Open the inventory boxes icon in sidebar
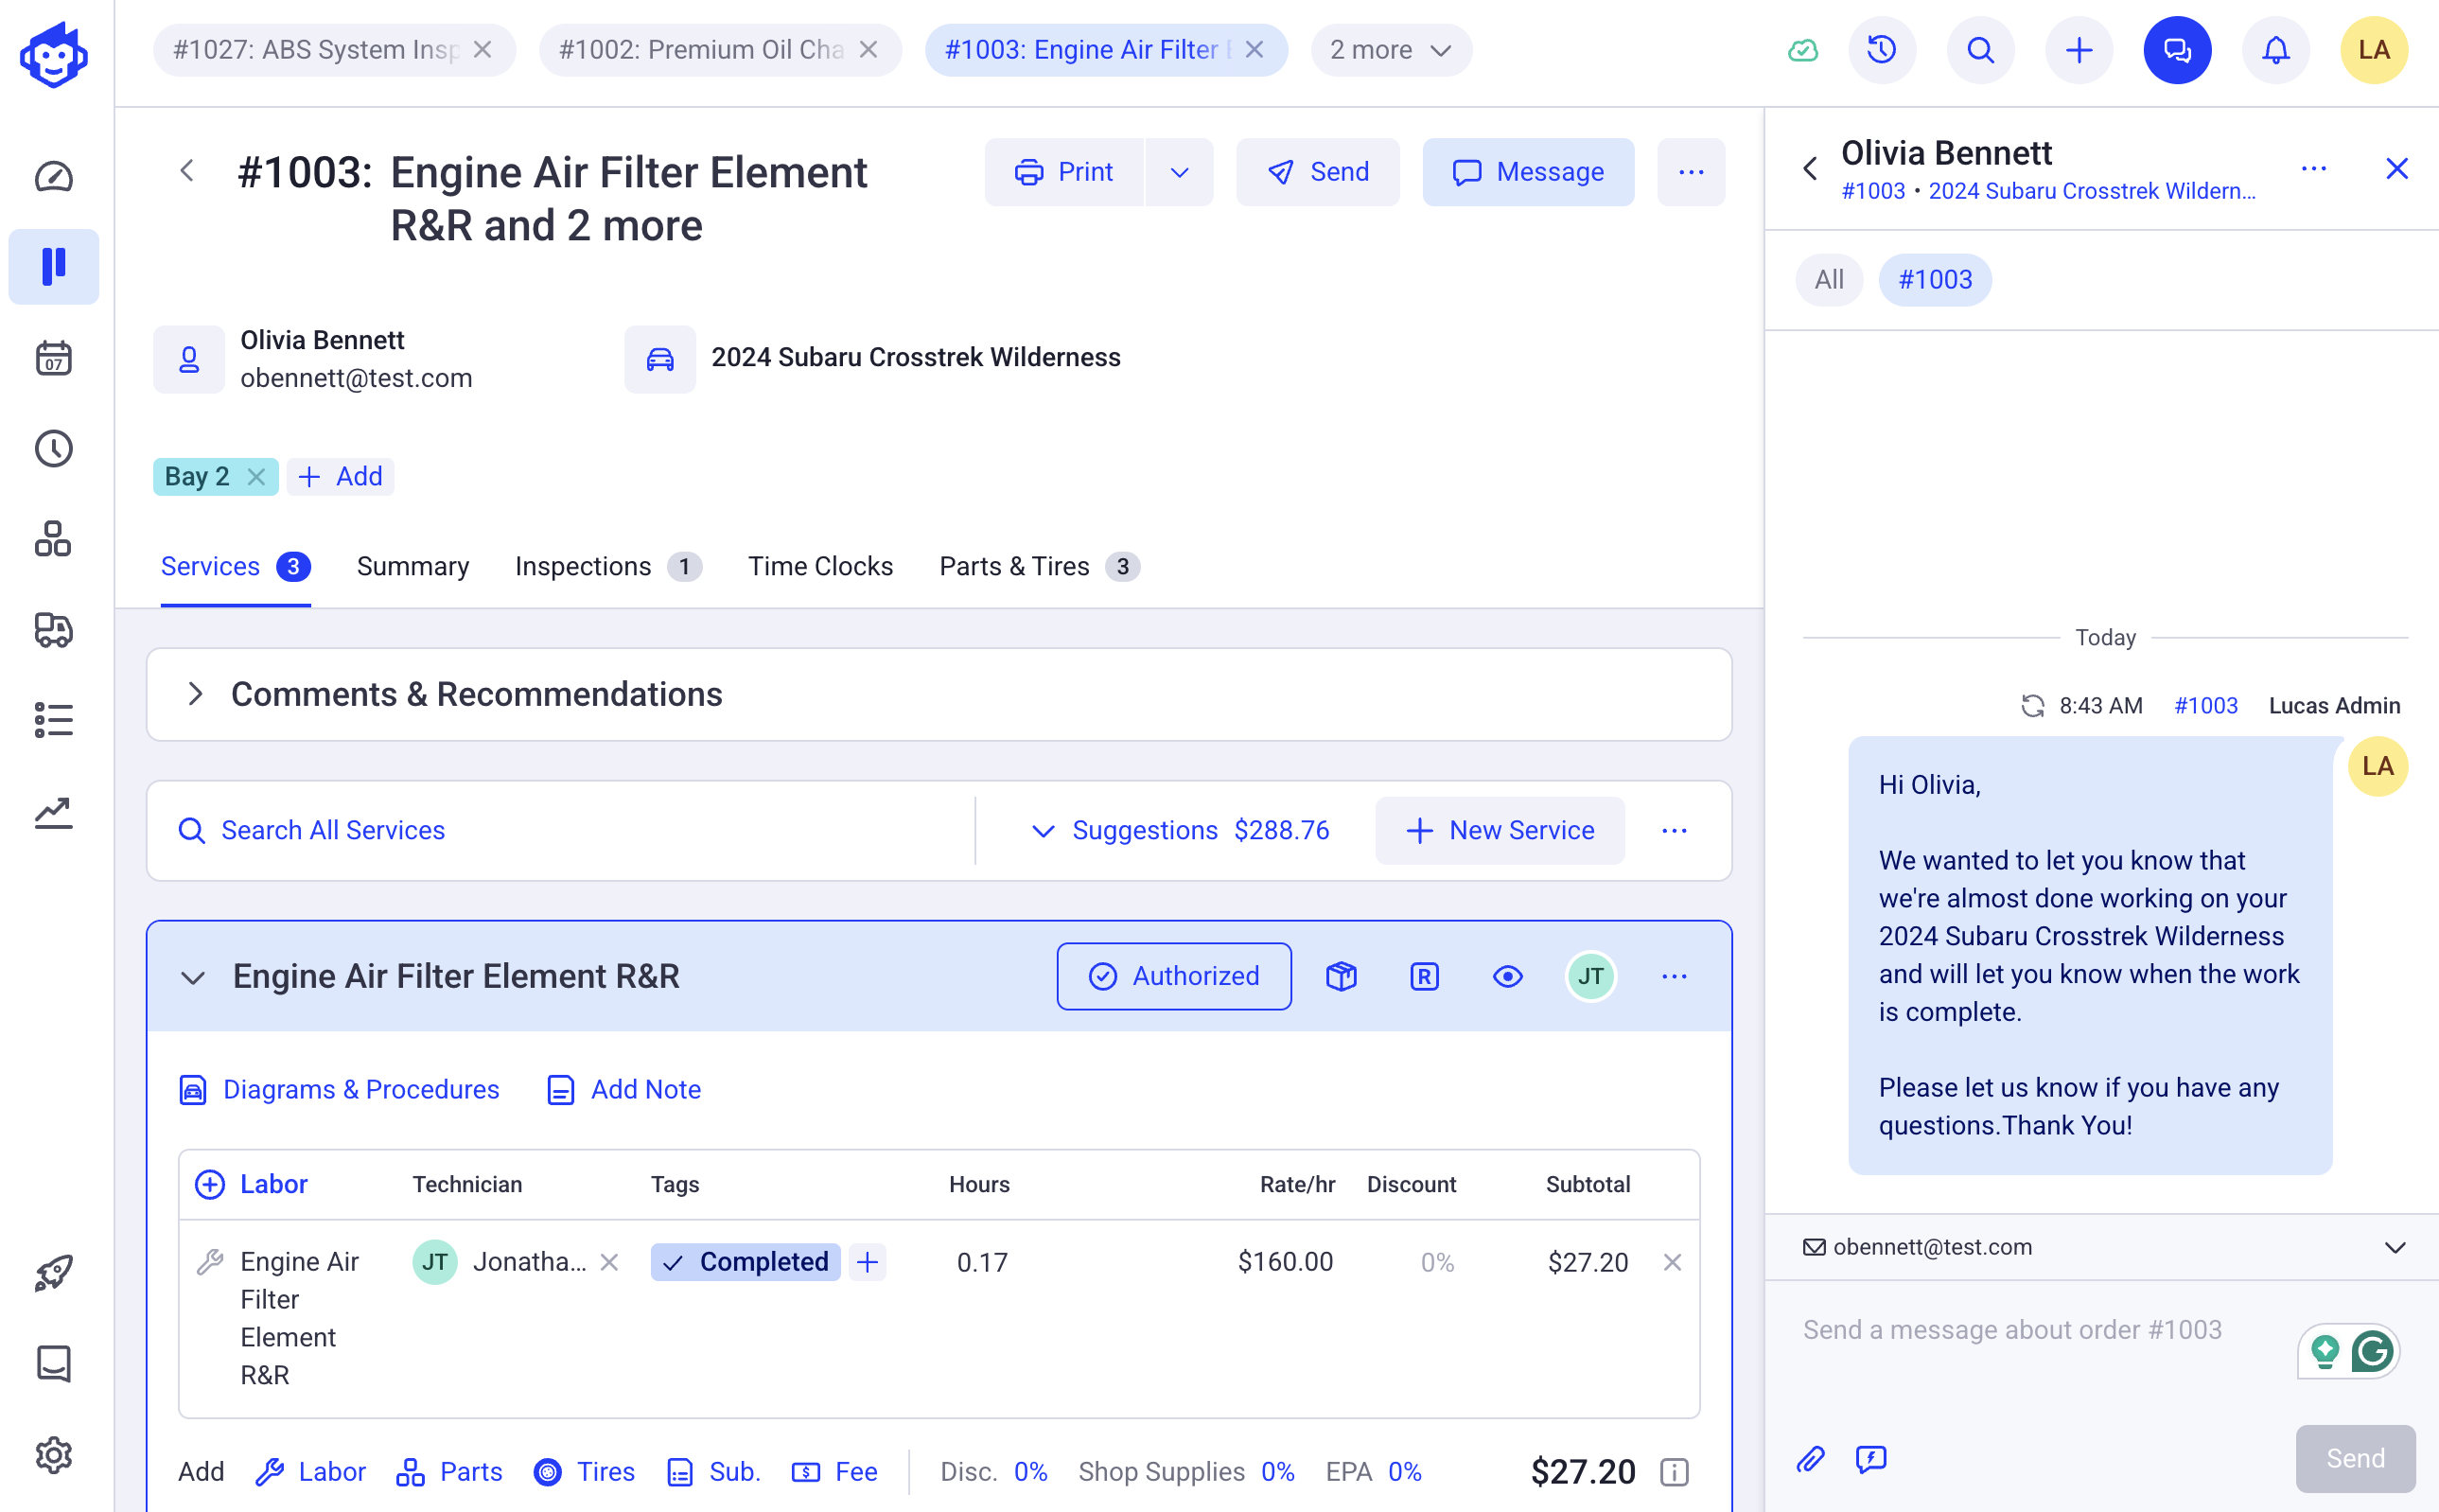The width and height of the screenshot is (2439, 1512). (54, 539)
